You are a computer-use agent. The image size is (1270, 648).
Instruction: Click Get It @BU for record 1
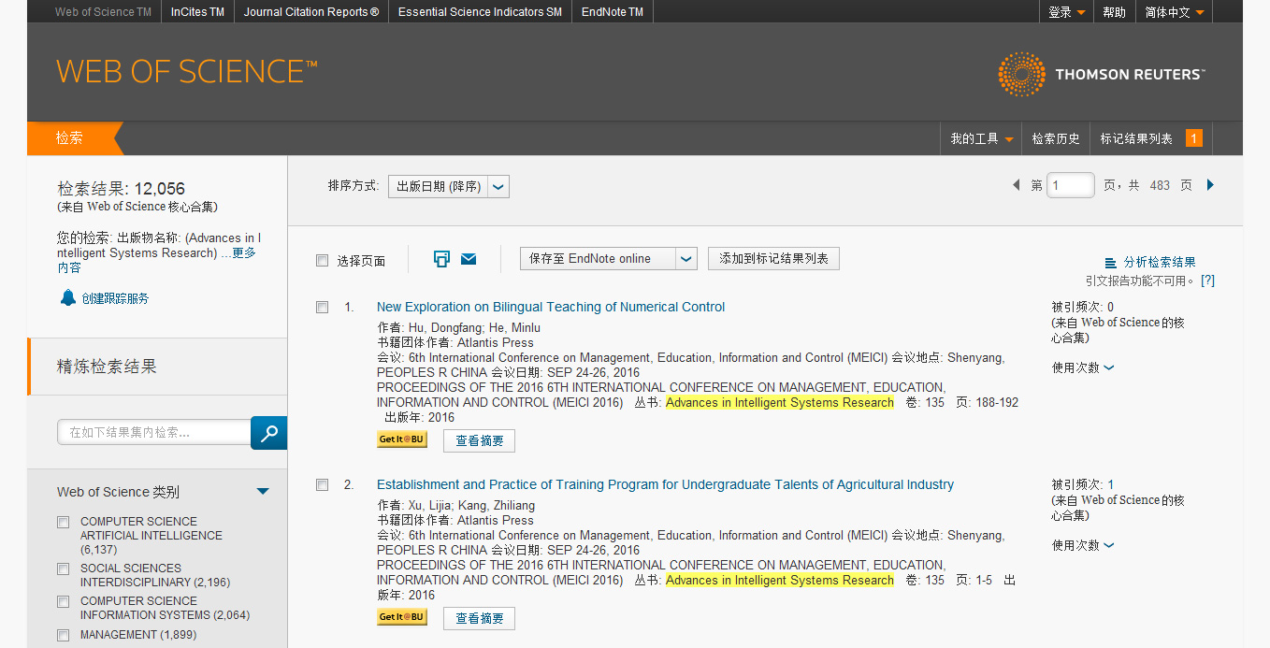402,439
